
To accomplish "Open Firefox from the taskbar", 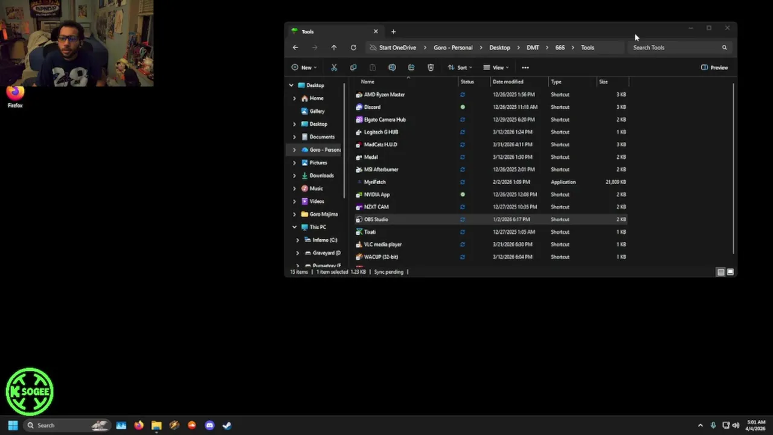I will pos(139,425).
